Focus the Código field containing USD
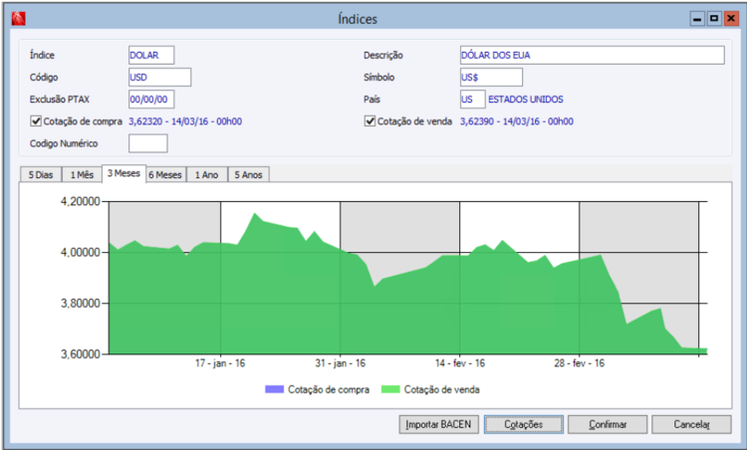The width and height of the screenshot is (747, 450). click(x=159, y=77)
